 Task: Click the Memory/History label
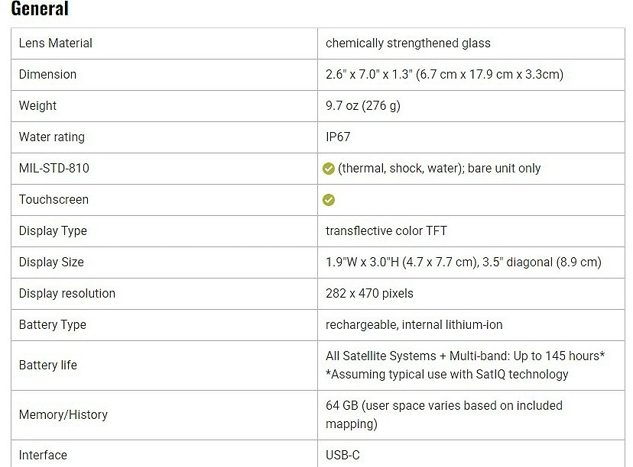[x=63, y=415]
